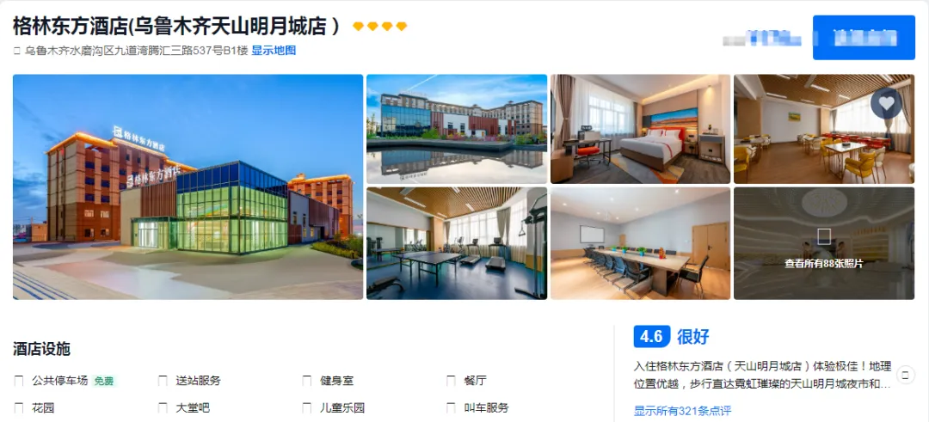Click the garden facility icon
The height and width of the screenshot is (422, 929).
[x=19, y=407]
